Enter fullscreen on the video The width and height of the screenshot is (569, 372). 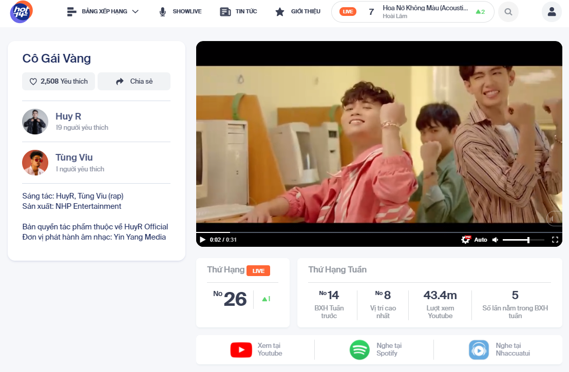(x=555, y=239)
